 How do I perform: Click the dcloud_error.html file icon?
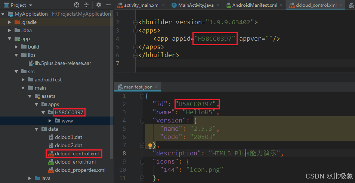51,162
